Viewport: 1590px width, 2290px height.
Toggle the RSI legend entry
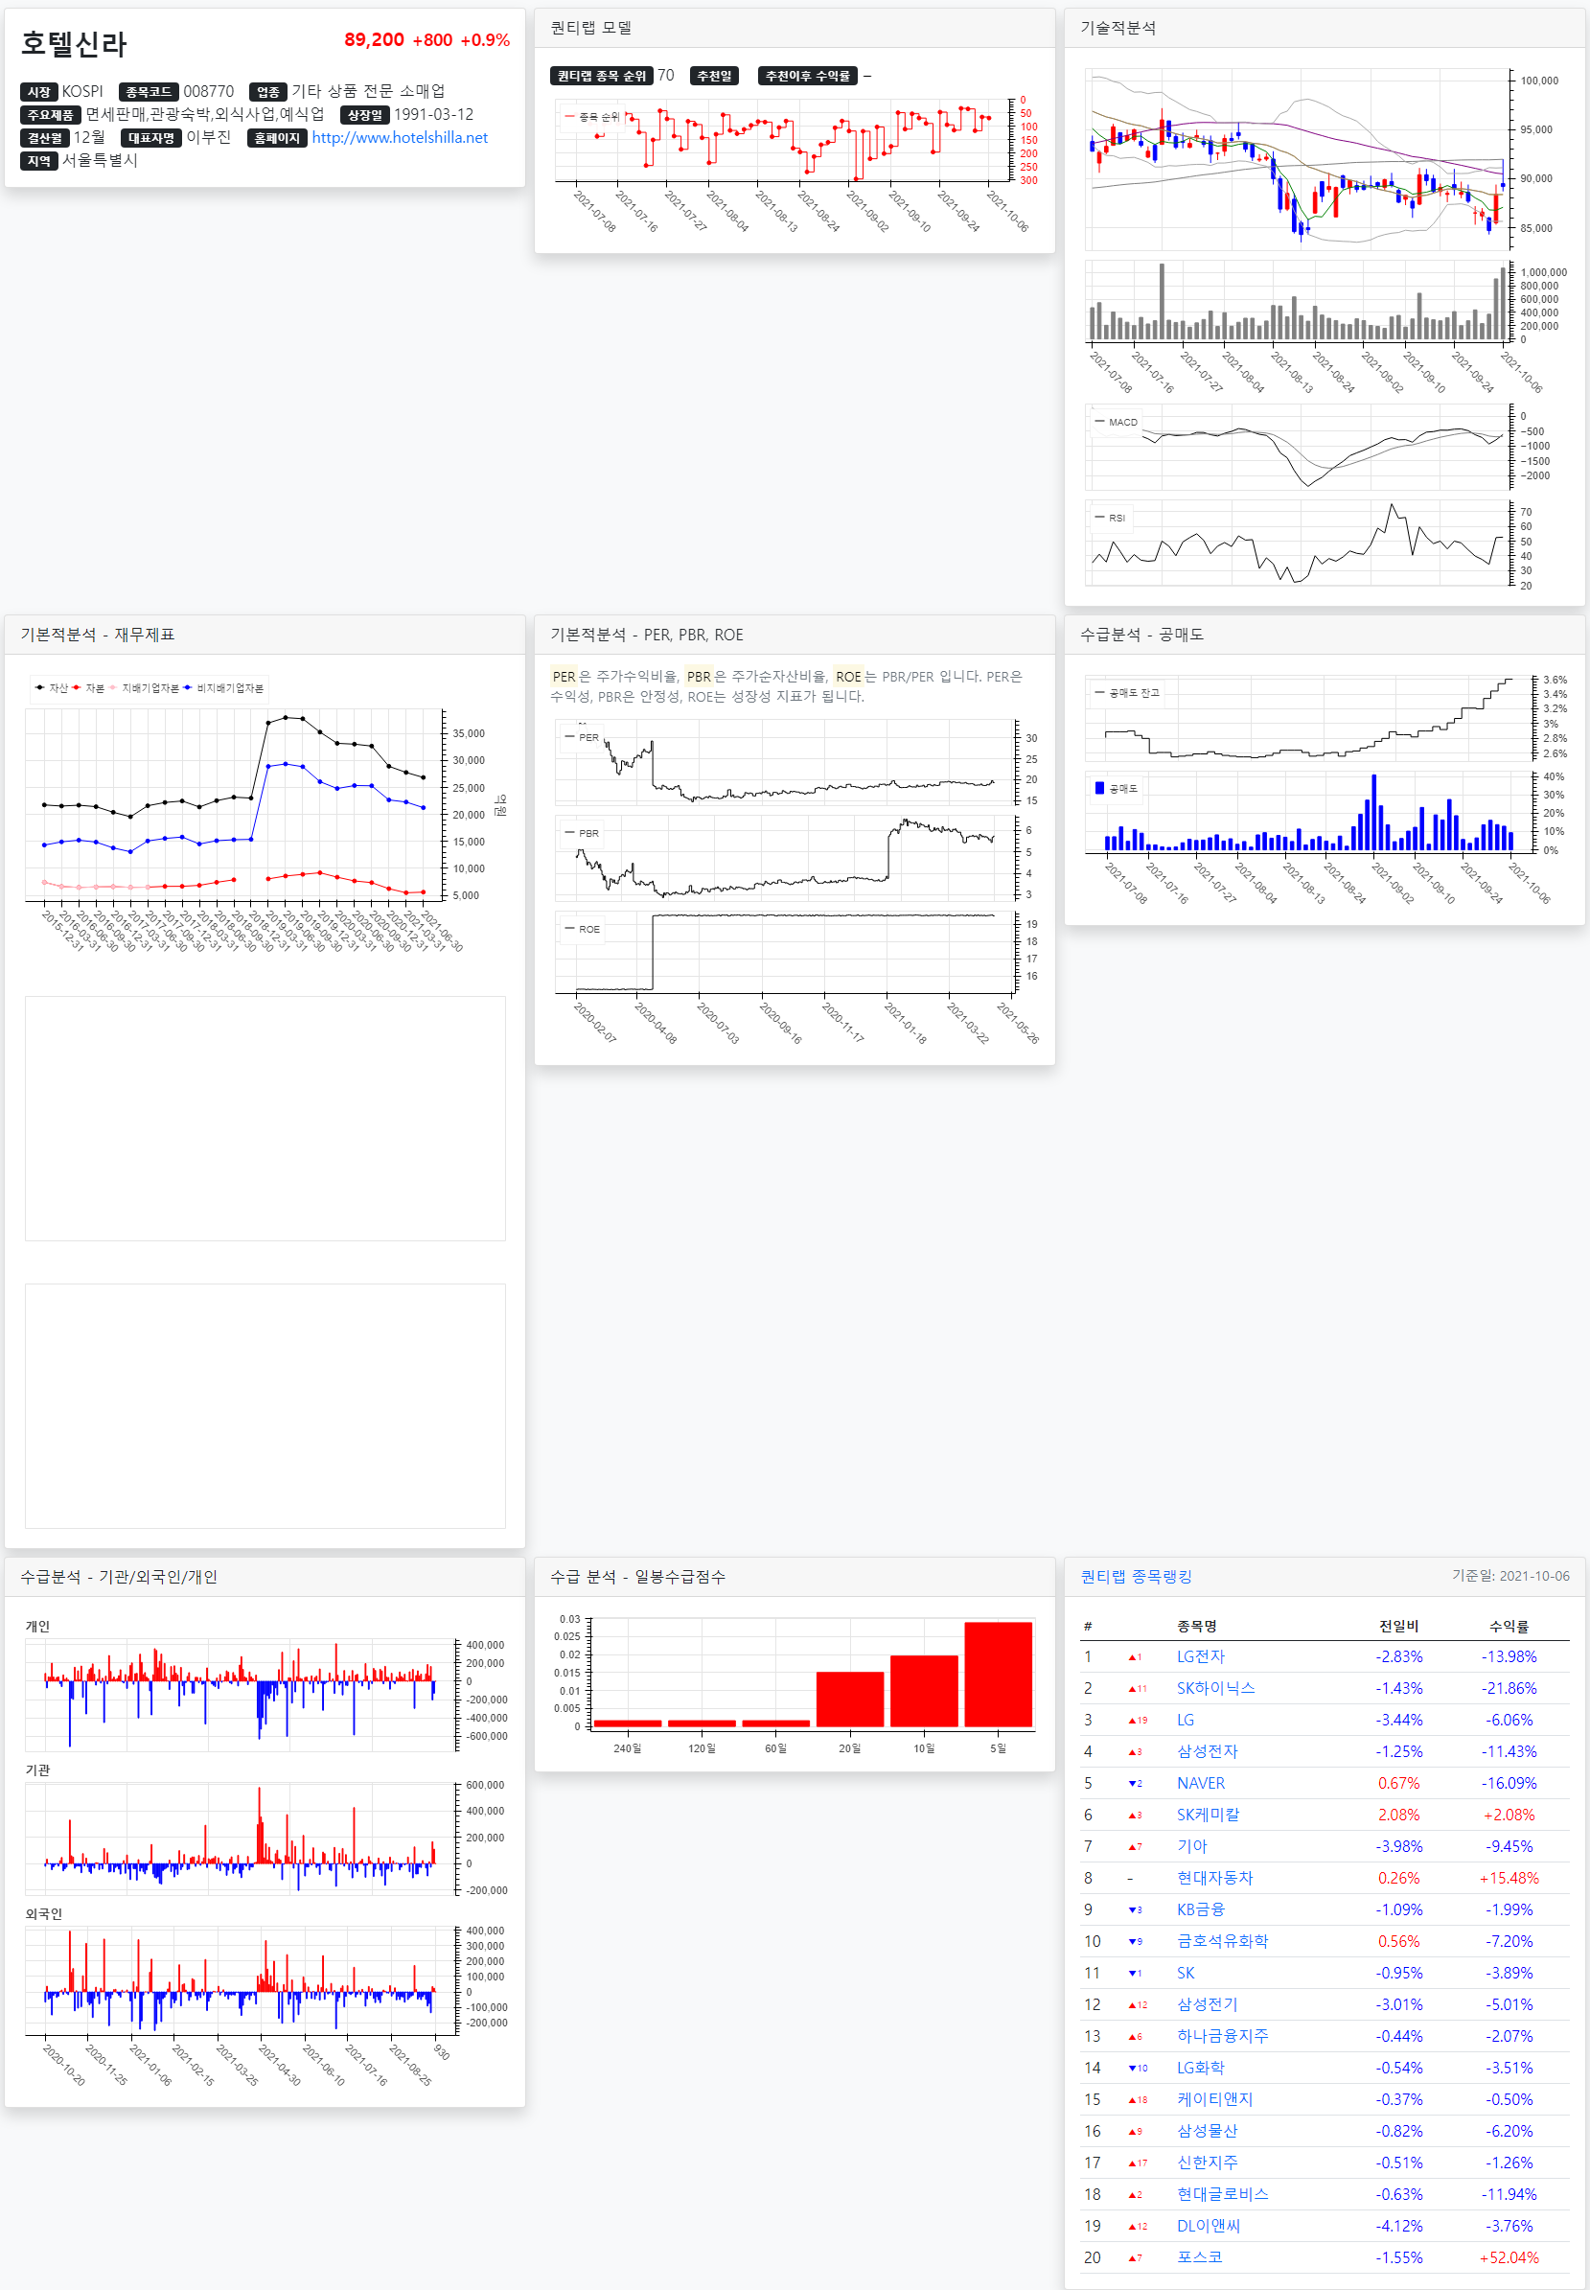tap(1110, 519)
